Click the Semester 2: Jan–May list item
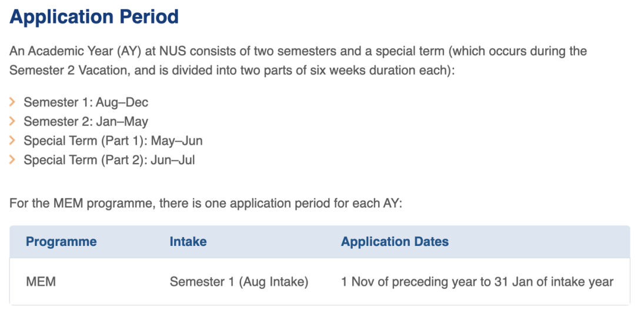 point(86,122)
